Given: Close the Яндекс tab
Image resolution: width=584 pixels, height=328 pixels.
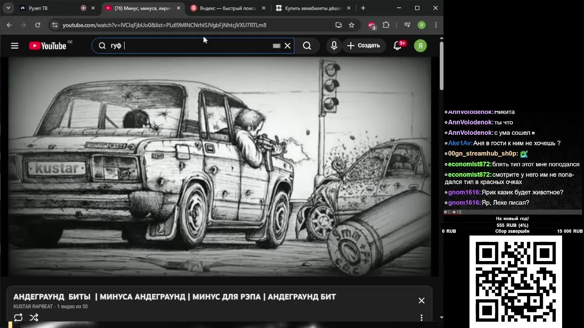Looking at the screenshot, I should click(264, 8).
